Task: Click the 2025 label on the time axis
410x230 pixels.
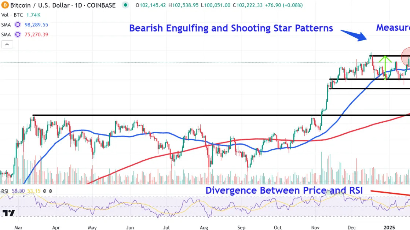Action: pos(389,227)
